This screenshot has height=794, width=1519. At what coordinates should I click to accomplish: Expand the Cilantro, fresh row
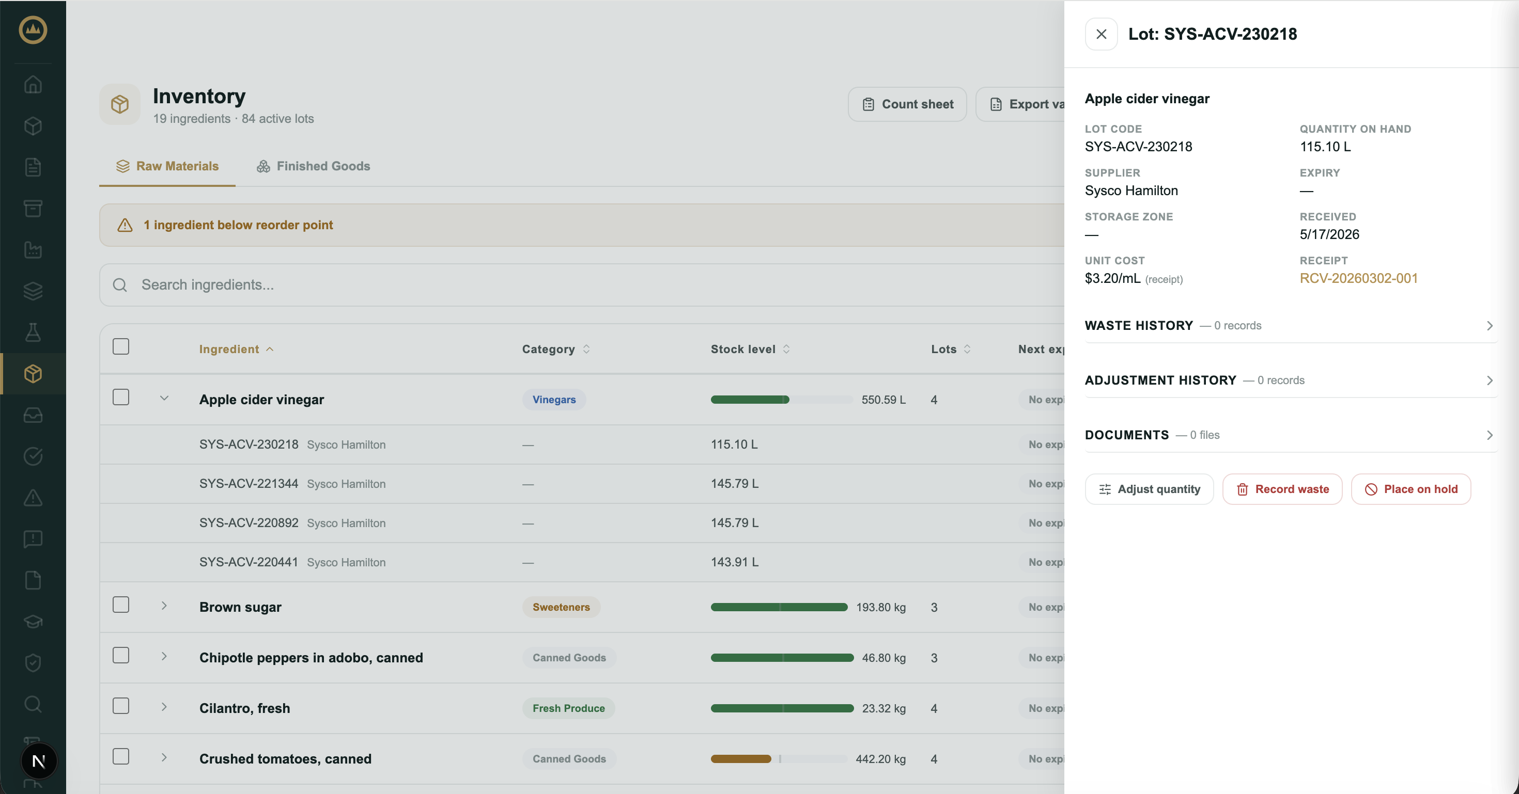164,707
